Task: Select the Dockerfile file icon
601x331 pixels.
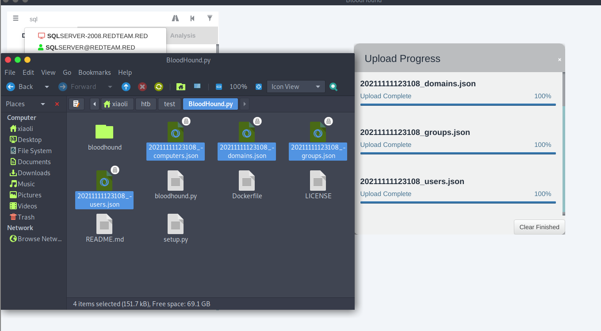Action: 247,181
